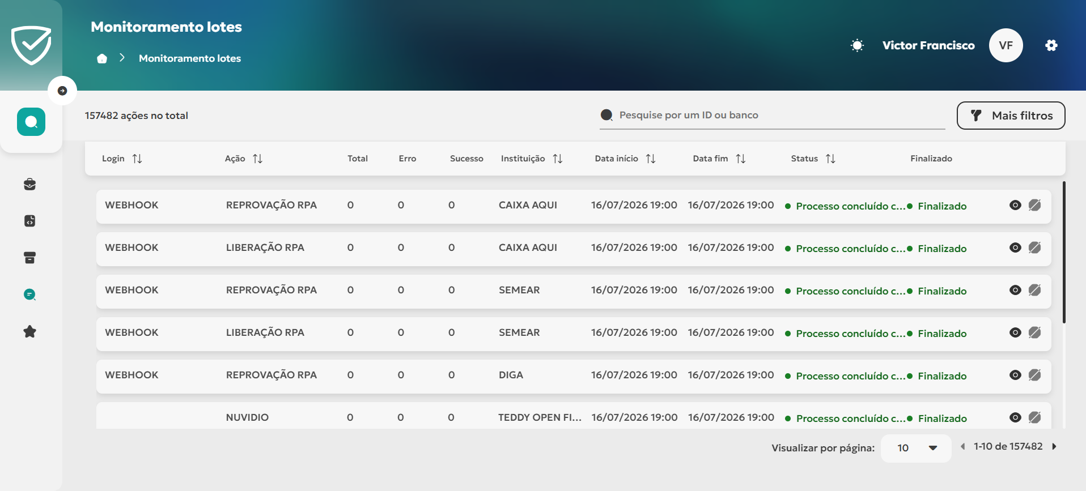View details of LIBERAÇÃO RPA SEMEAR row
Viewport: 1086px width, 491px height.
[1016, 332]
